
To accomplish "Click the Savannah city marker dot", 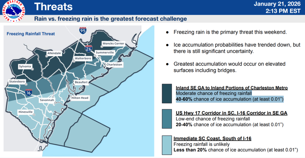I will tap(56, 100).
